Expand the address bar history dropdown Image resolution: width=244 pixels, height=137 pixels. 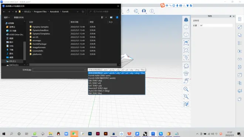coord(78,12)
